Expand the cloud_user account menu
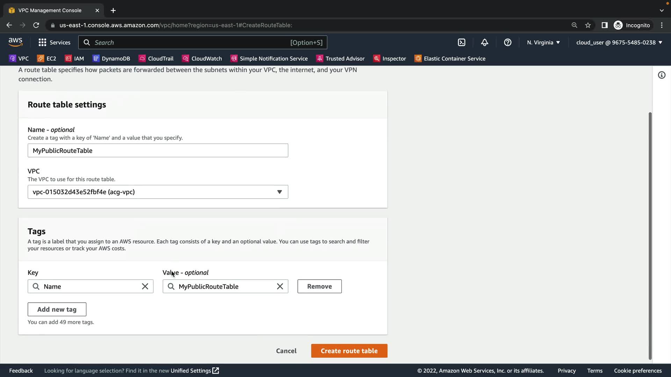Screen dimensions: 671x377 click(619, 43)
